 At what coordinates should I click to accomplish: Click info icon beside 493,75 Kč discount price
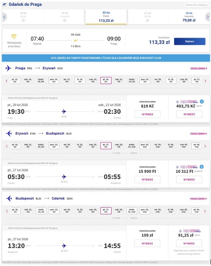tap(177, 102)
